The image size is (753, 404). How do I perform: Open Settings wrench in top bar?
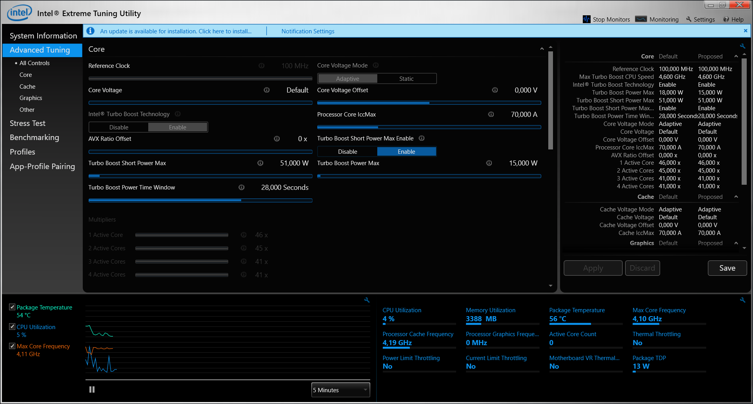pos(689,19)
